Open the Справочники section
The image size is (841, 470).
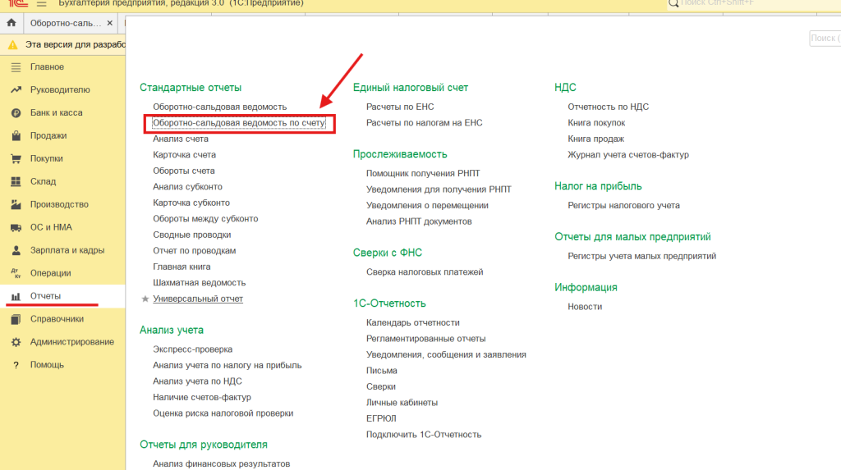(57, 319)
